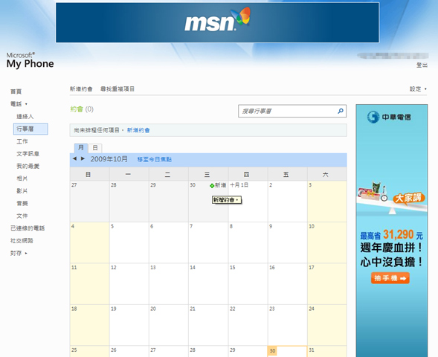Click 移至今日焦點 link
This screenshot has height=357, width=438.
pos(155,159)
